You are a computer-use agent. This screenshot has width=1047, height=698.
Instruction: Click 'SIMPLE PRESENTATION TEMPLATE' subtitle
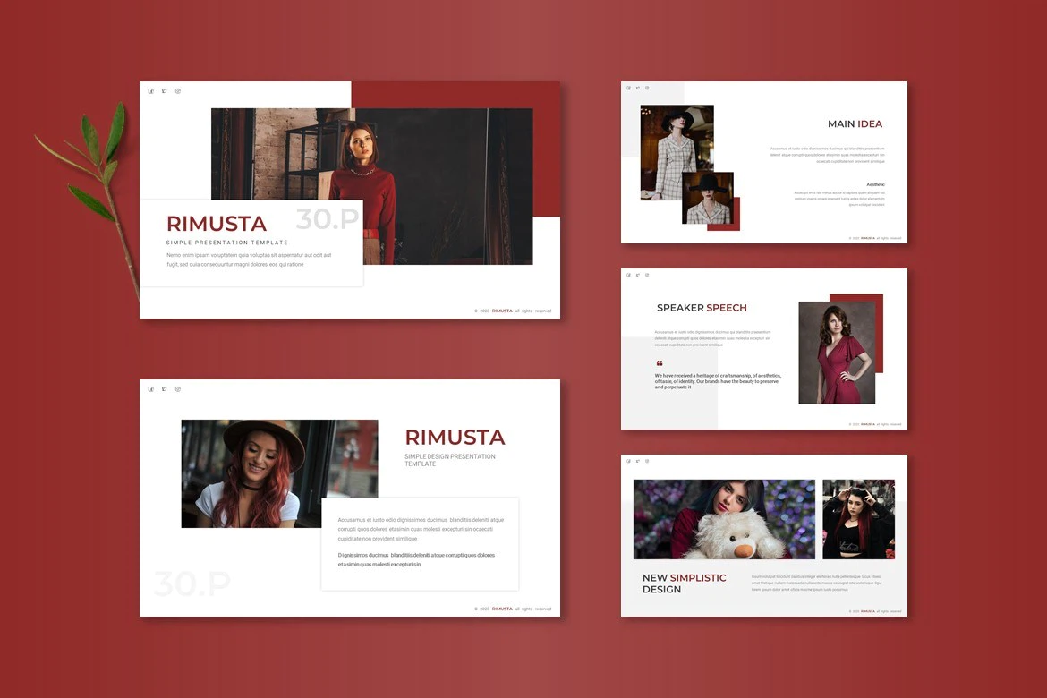[227, 243]
